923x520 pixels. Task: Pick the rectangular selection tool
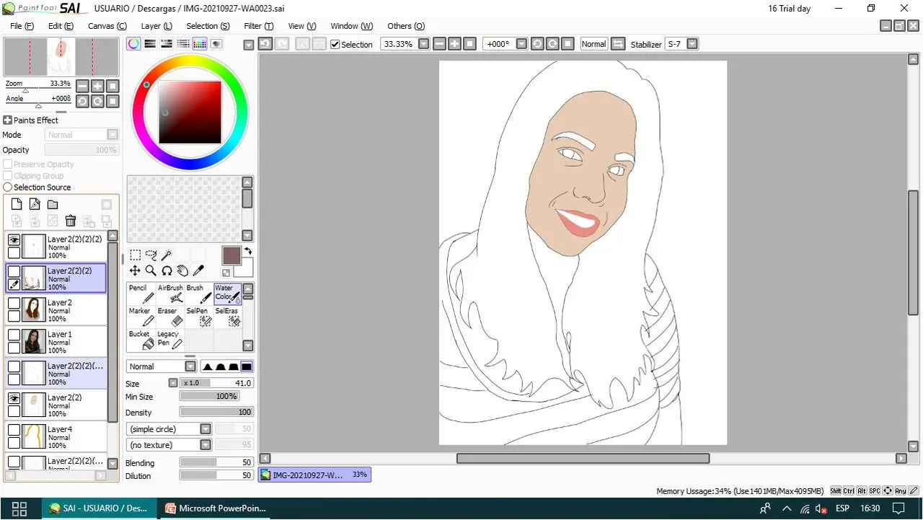tap(135, 255)
